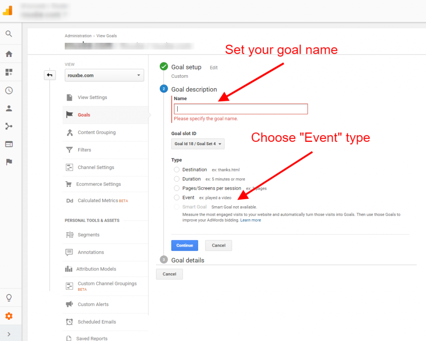
Task: Select the Duration goal type
Action: pyautogui.click(x=176, y=179)
